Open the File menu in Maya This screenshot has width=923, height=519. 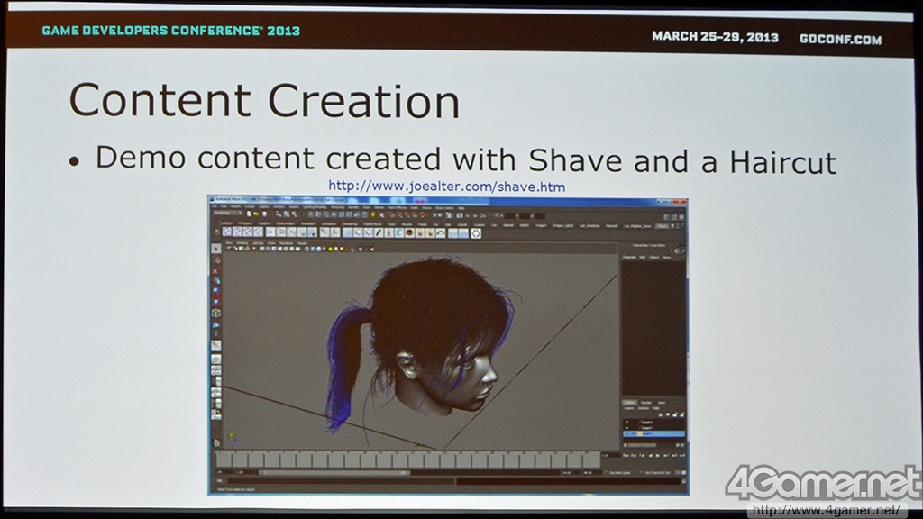[215, 207]
